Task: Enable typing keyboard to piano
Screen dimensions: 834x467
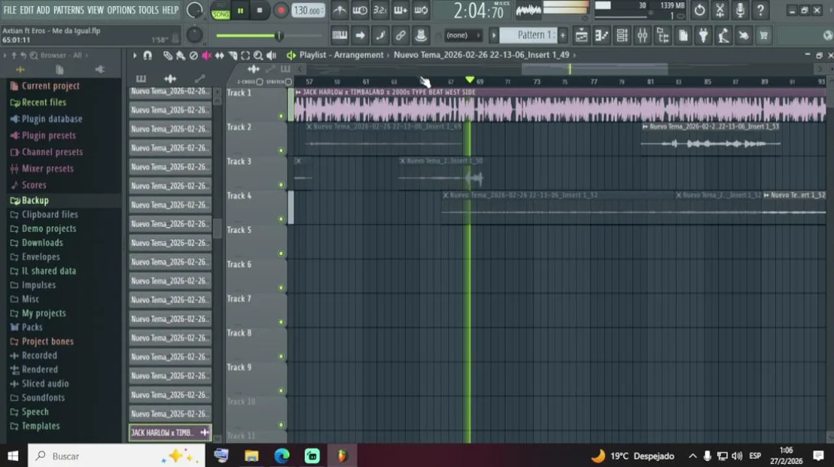Action: coord(339,36)
